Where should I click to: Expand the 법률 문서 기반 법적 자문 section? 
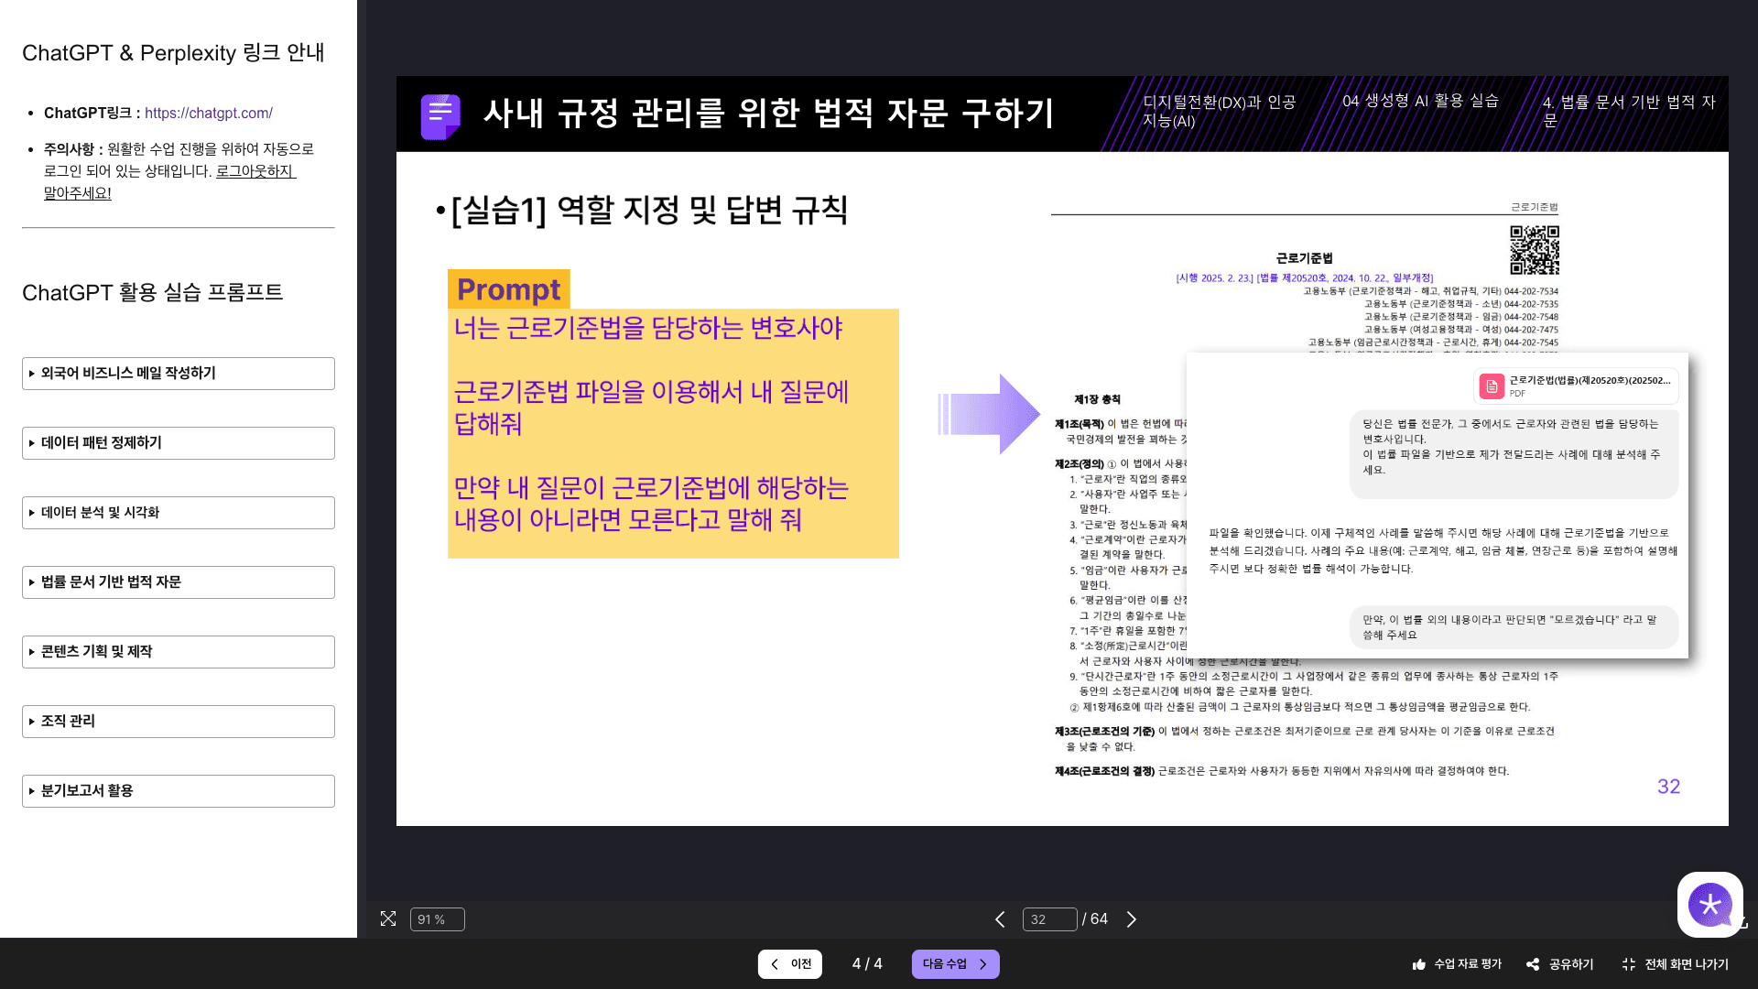(178, 581)
